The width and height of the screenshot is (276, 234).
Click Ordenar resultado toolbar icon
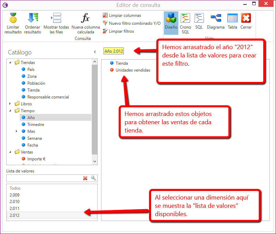point(32,18)
